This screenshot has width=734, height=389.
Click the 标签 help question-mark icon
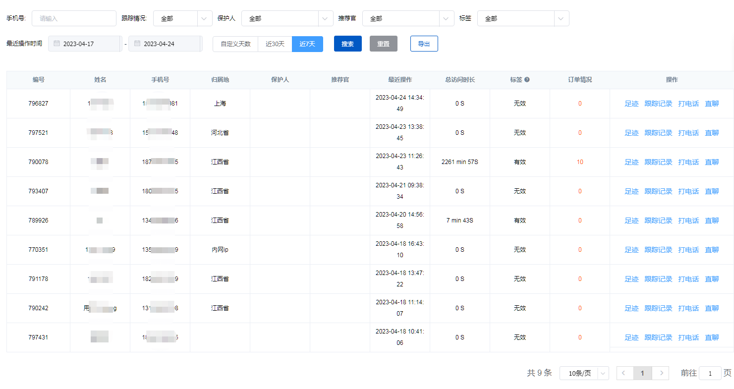pos(527,80)
